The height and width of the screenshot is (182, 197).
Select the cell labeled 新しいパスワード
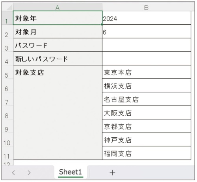click(x=58, y=58)
